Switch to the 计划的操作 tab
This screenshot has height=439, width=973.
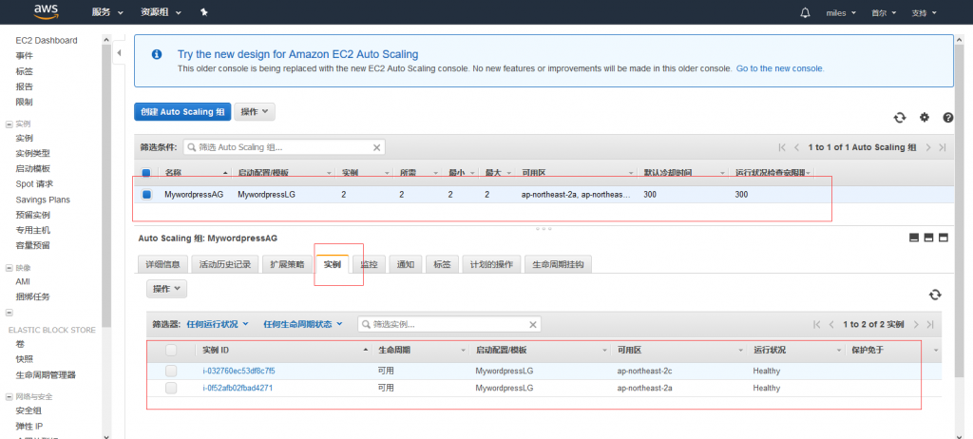491,264
